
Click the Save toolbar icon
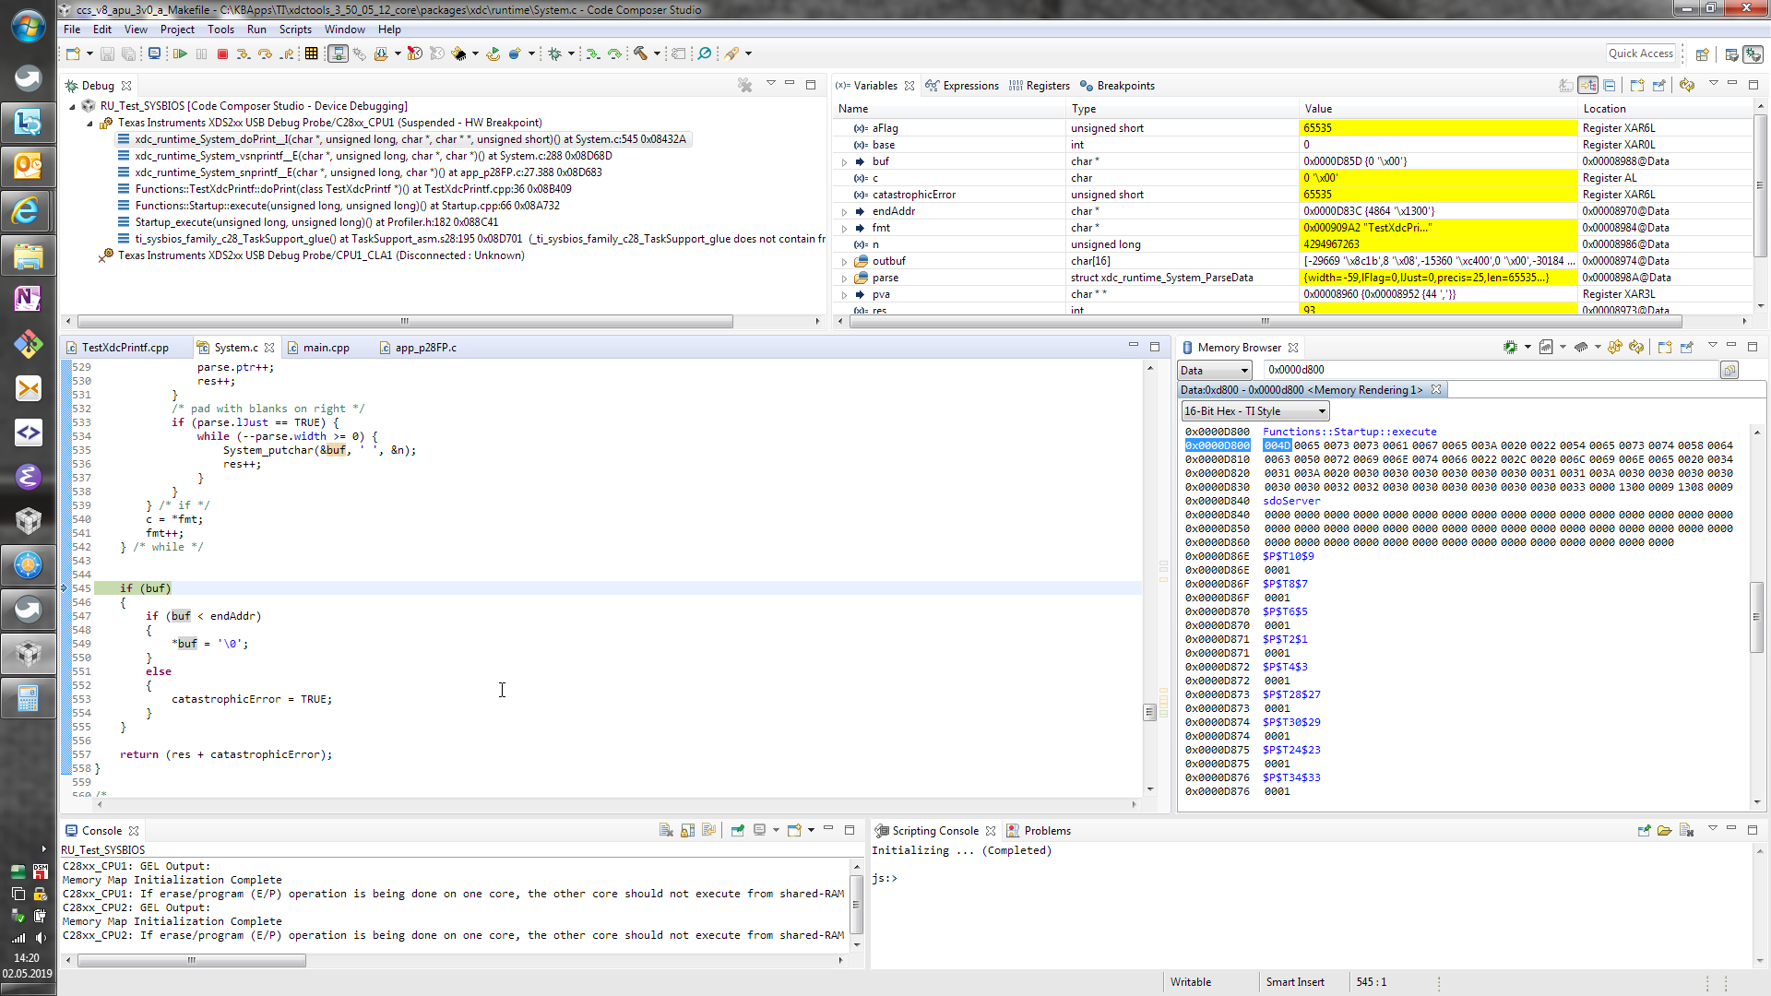coord(107,54)
